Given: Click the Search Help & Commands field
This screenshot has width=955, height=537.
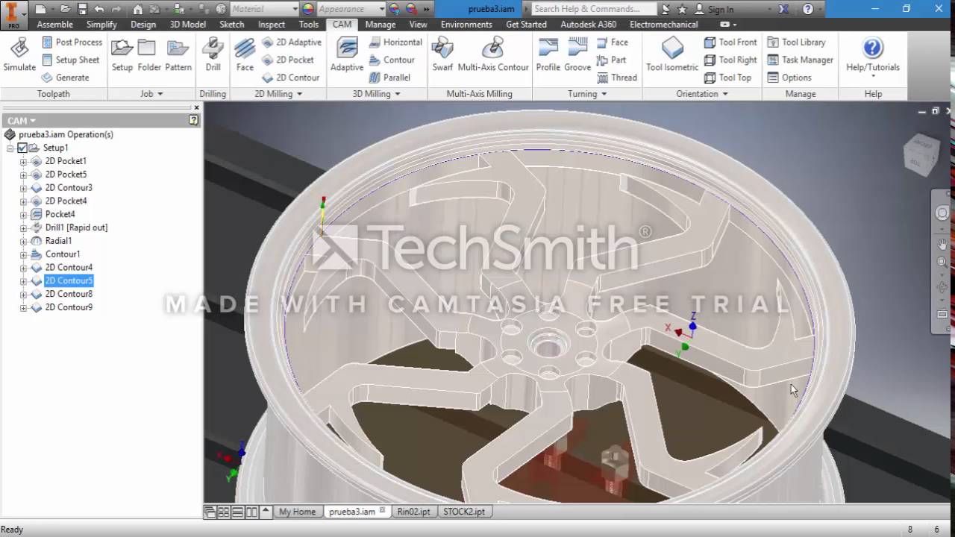Looking at the screenshot, I should coord(594,9).
